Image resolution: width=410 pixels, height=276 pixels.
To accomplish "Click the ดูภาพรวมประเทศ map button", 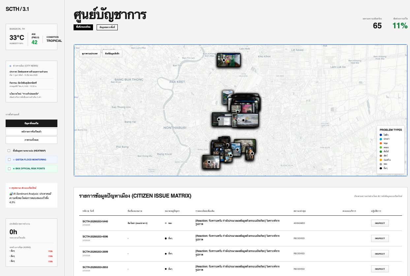I will [x=90, y=54].
